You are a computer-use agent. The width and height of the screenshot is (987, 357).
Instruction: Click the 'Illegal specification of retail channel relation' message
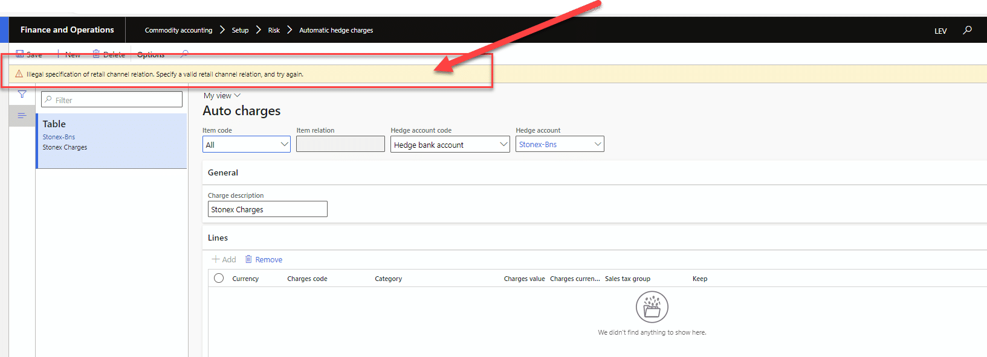click(x=165, y=74)
